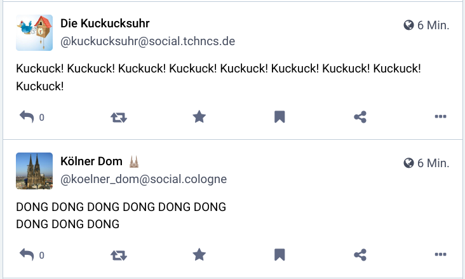Image resolution: width=465 pixels, height=279 pixels.
Task: Favourite the Kölner Dom post
Action: click(x=199, y=255)
